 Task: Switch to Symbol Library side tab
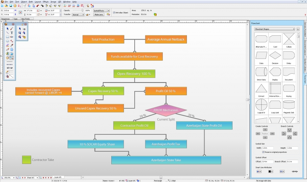pyautogui.click(x=305, y=65)
